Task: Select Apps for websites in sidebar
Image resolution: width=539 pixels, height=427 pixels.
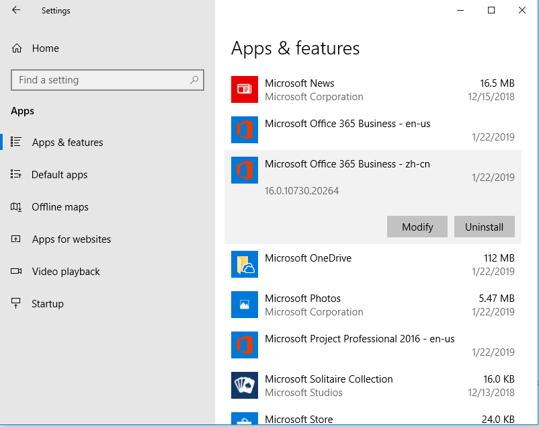Action: [x=71, y=239]
